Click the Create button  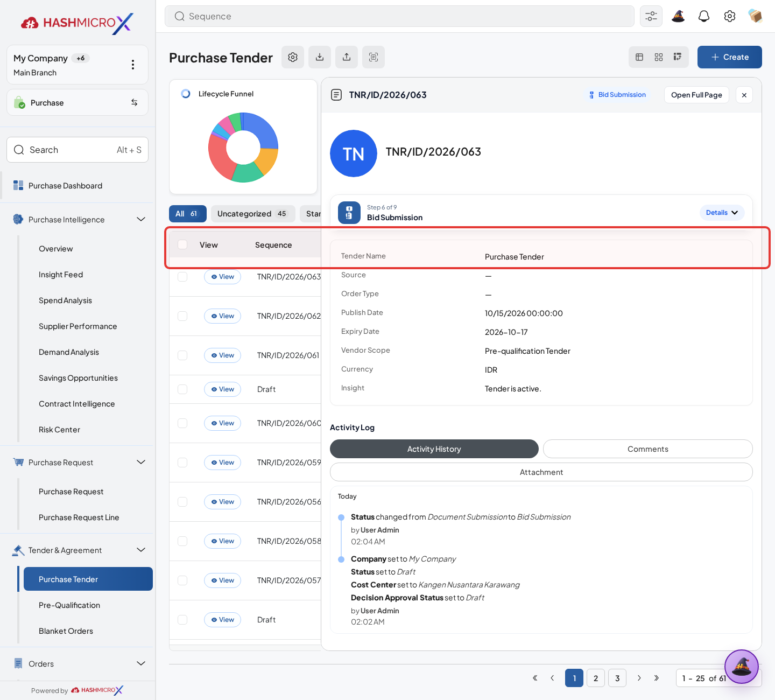pyautogui.click(x=729, y=57)
